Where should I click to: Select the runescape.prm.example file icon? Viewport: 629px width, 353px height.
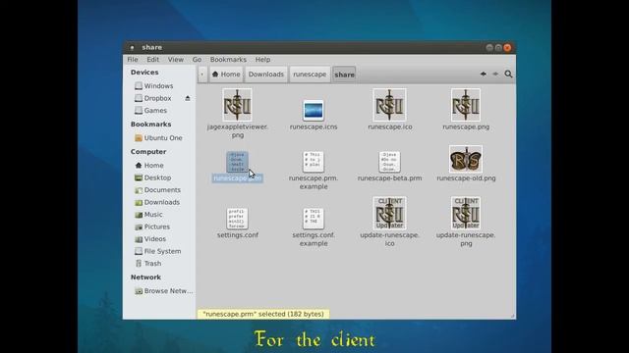(x=314, y=162)
